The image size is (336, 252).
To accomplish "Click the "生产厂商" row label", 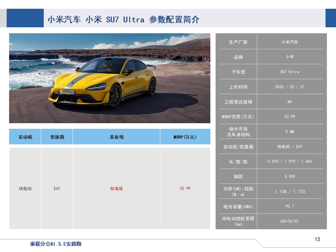I will (x=238, y=42).
